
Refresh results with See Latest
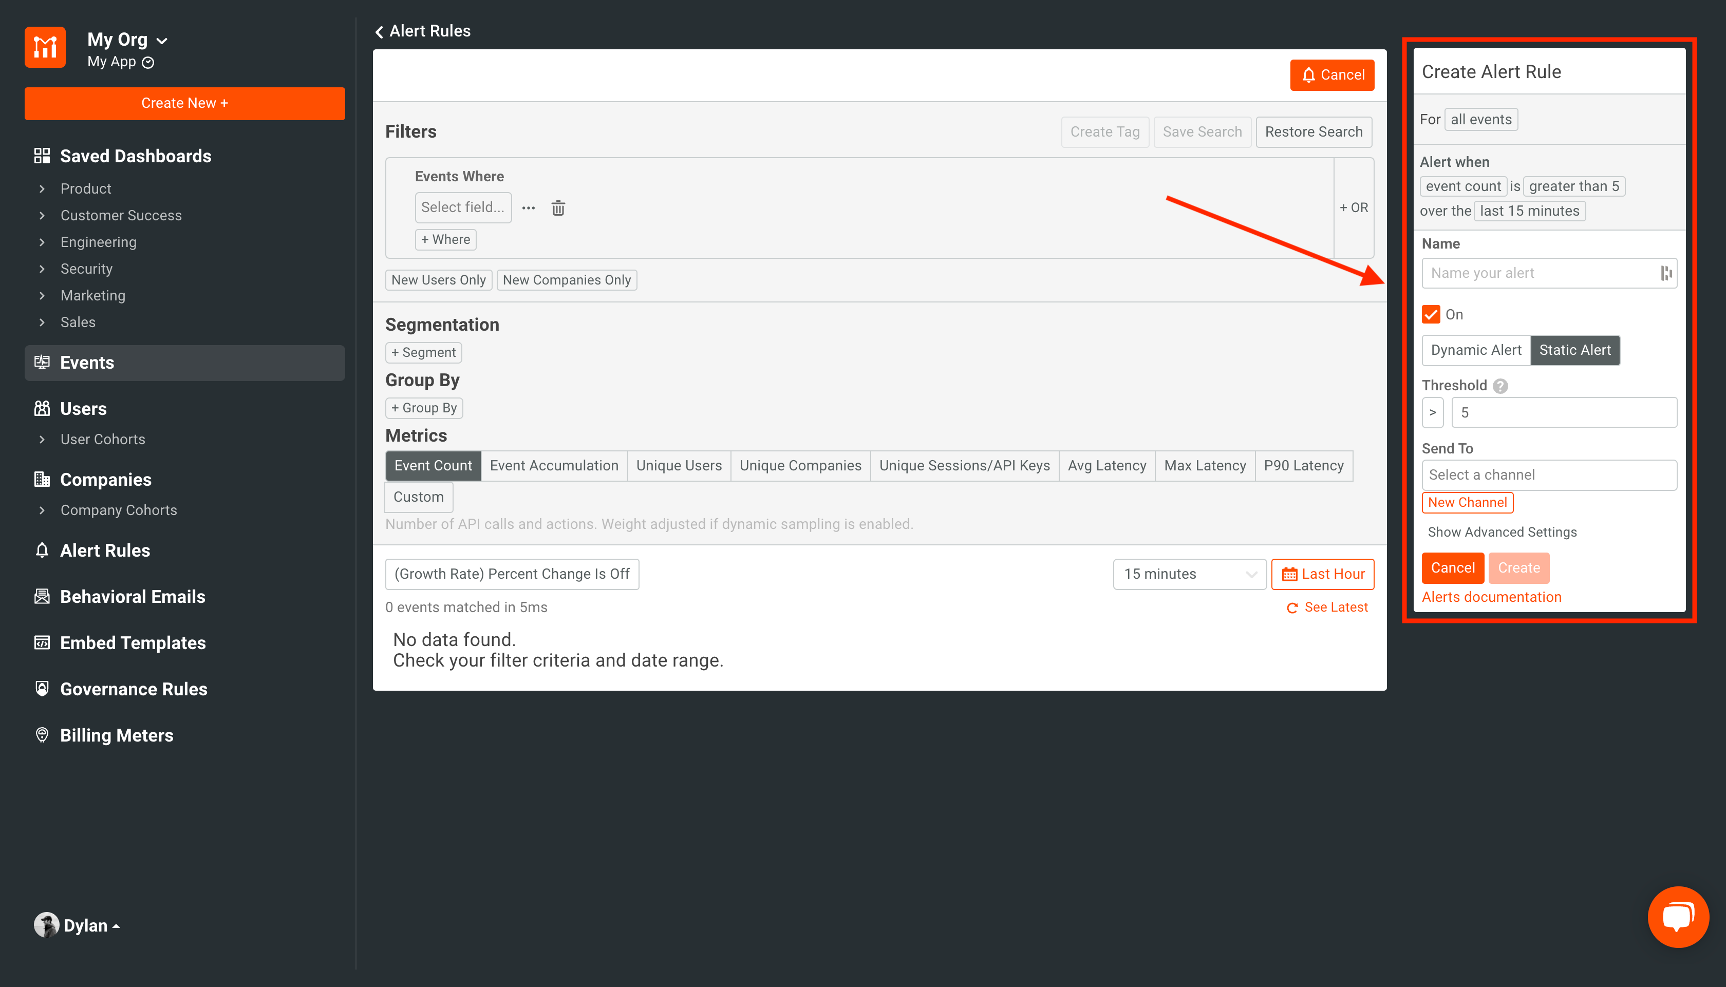1327,608
